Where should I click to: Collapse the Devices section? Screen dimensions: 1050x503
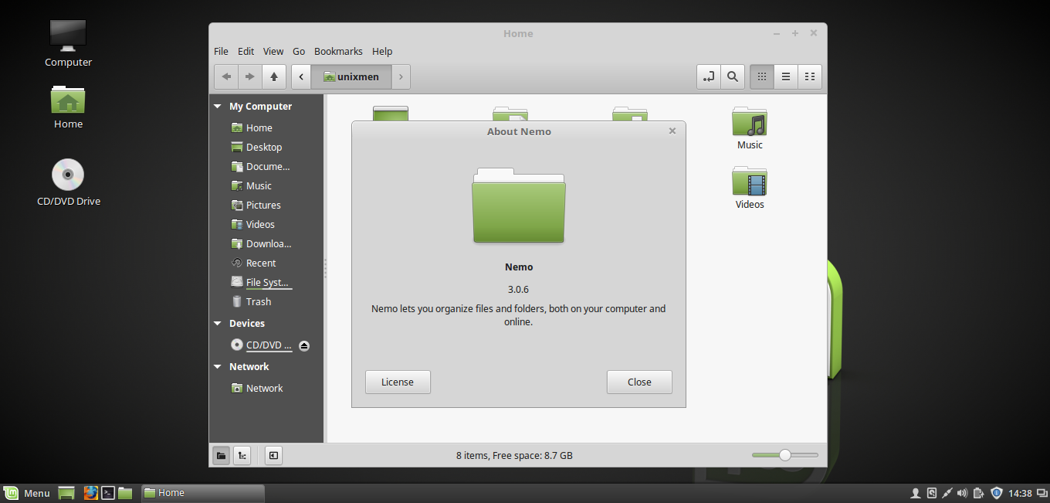(x=218, y=324)
